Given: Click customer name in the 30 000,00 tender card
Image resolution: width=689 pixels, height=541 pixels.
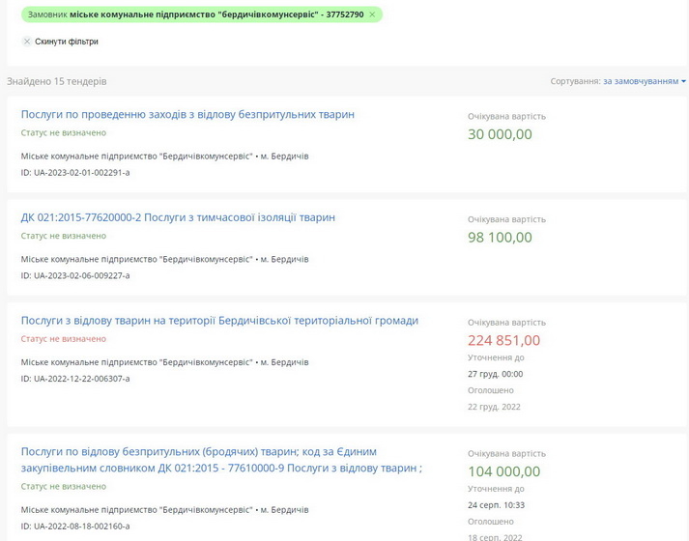Looking at the screenshot, I should 136,156.
